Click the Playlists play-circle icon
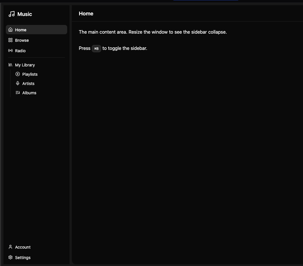The image size is (303, 266). pos(18,74)
